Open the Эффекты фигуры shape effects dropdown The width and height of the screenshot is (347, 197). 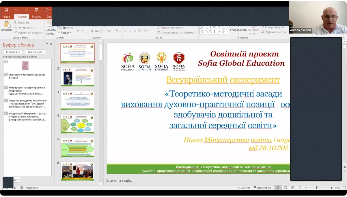(274, 32)
